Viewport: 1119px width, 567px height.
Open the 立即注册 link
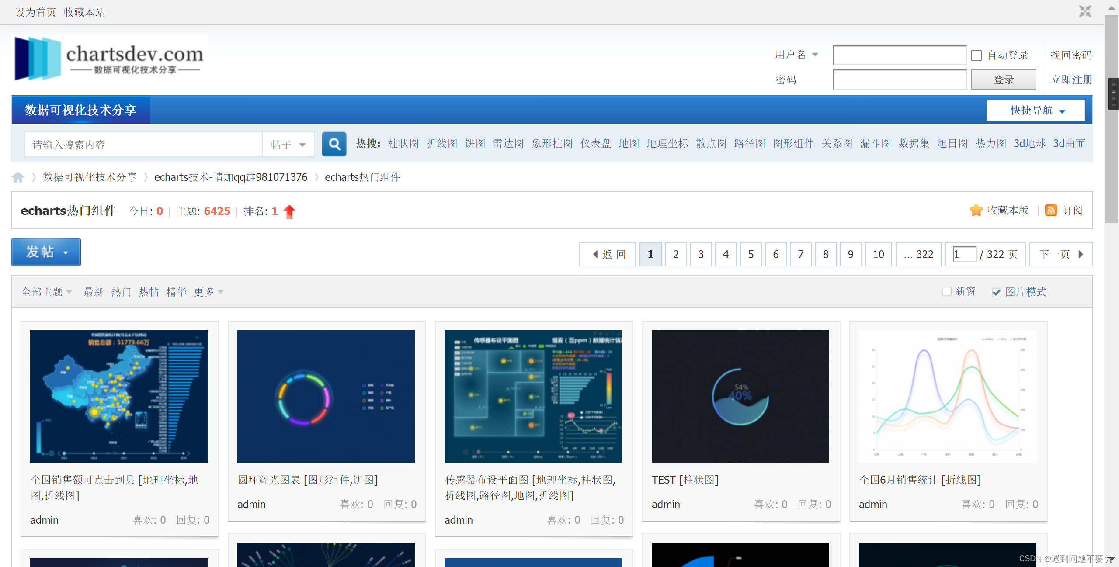(1071, 80)
